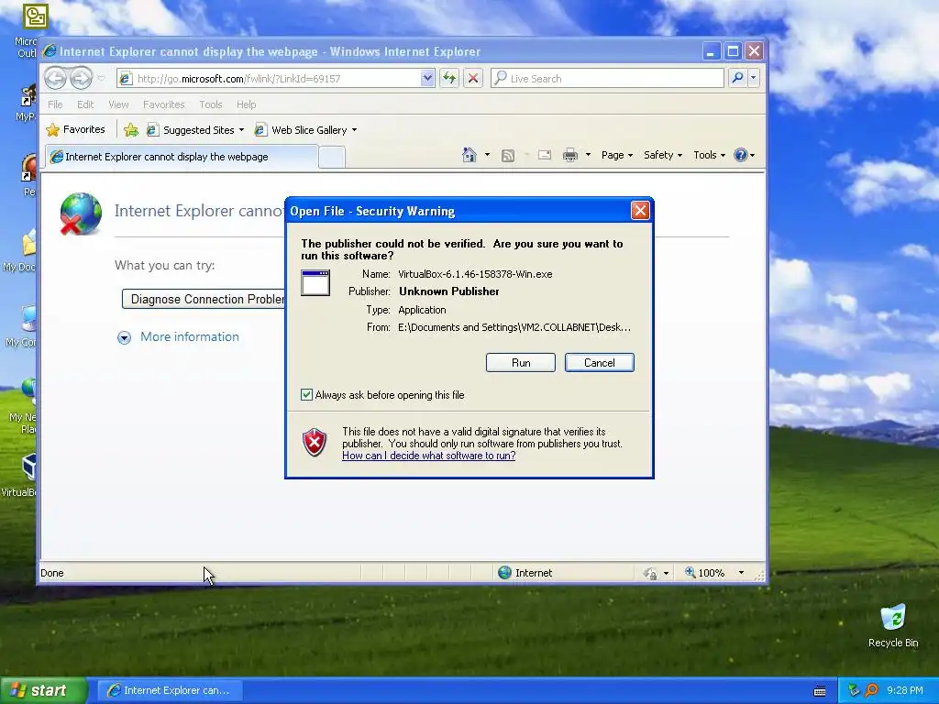Image resolution: width=939 pixels, height=704 pixels.
Task: Open 'How can I decide what software to run?' link
Action: click(x=429, y=456)
